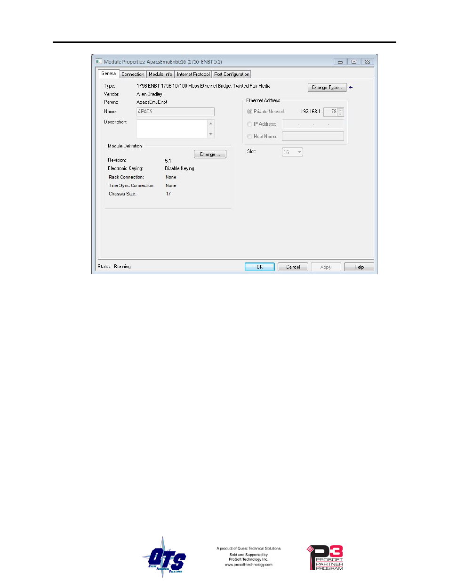Increase the private network last octet
Screen dimensions: 449x582
341,110
